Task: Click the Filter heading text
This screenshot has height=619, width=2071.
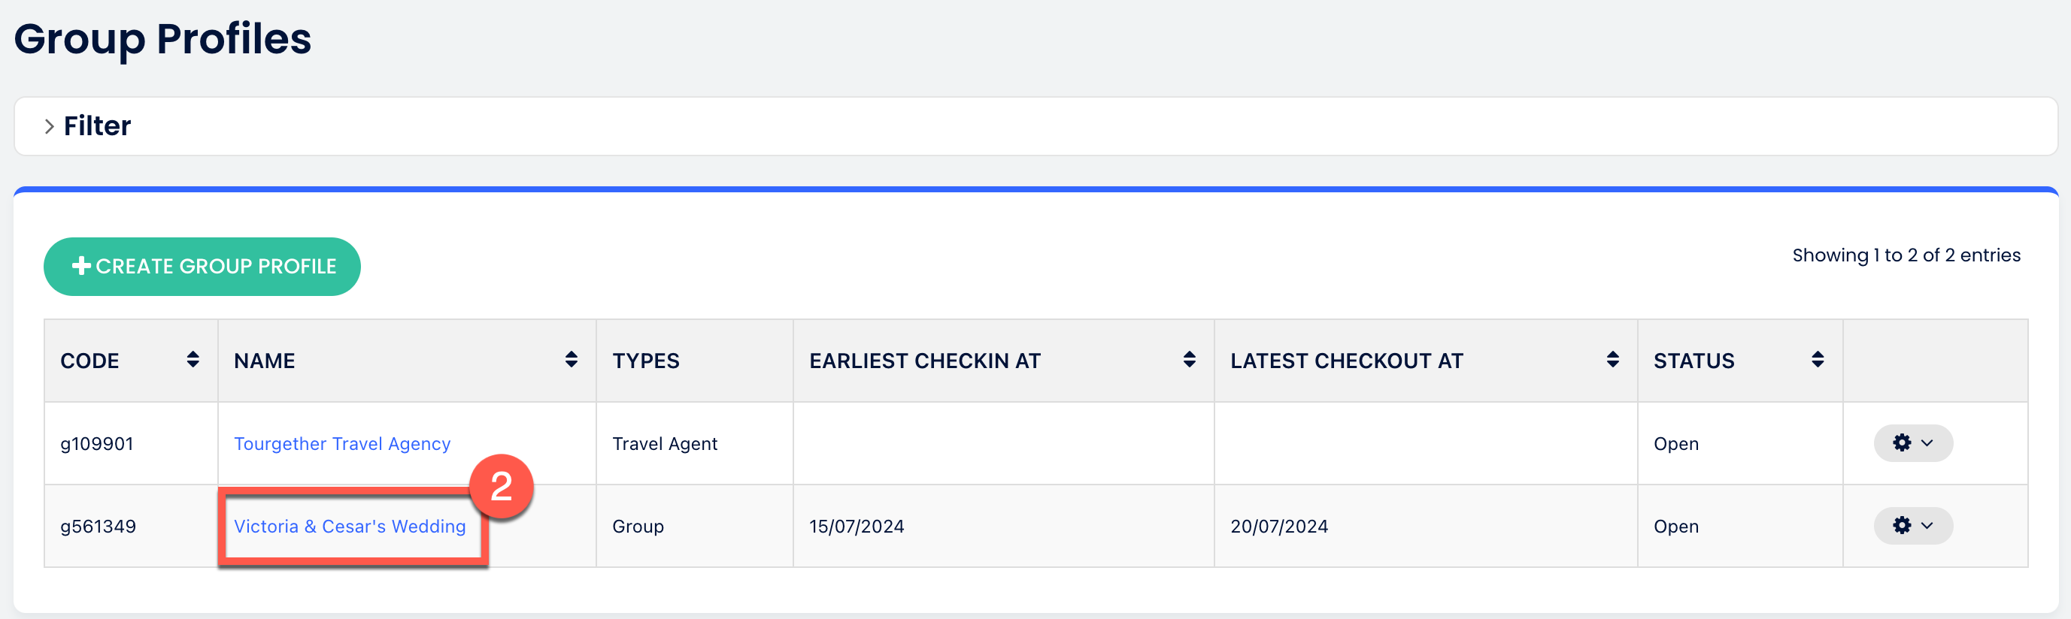Action: pyautogui.click(x=97, y=126)
